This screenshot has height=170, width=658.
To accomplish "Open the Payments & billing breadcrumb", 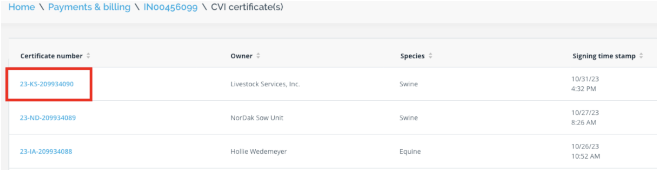I will (89, 7).
